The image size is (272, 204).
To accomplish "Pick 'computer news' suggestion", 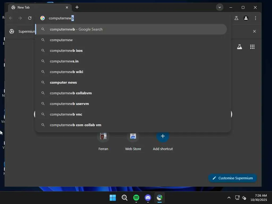I will [131, 82].
